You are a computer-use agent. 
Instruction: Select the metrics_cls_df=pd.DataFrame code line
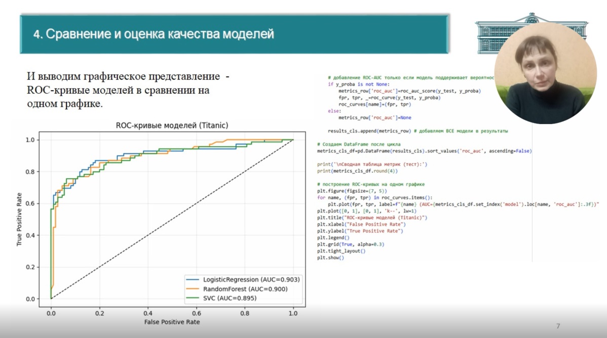click(x=424, y=151)
